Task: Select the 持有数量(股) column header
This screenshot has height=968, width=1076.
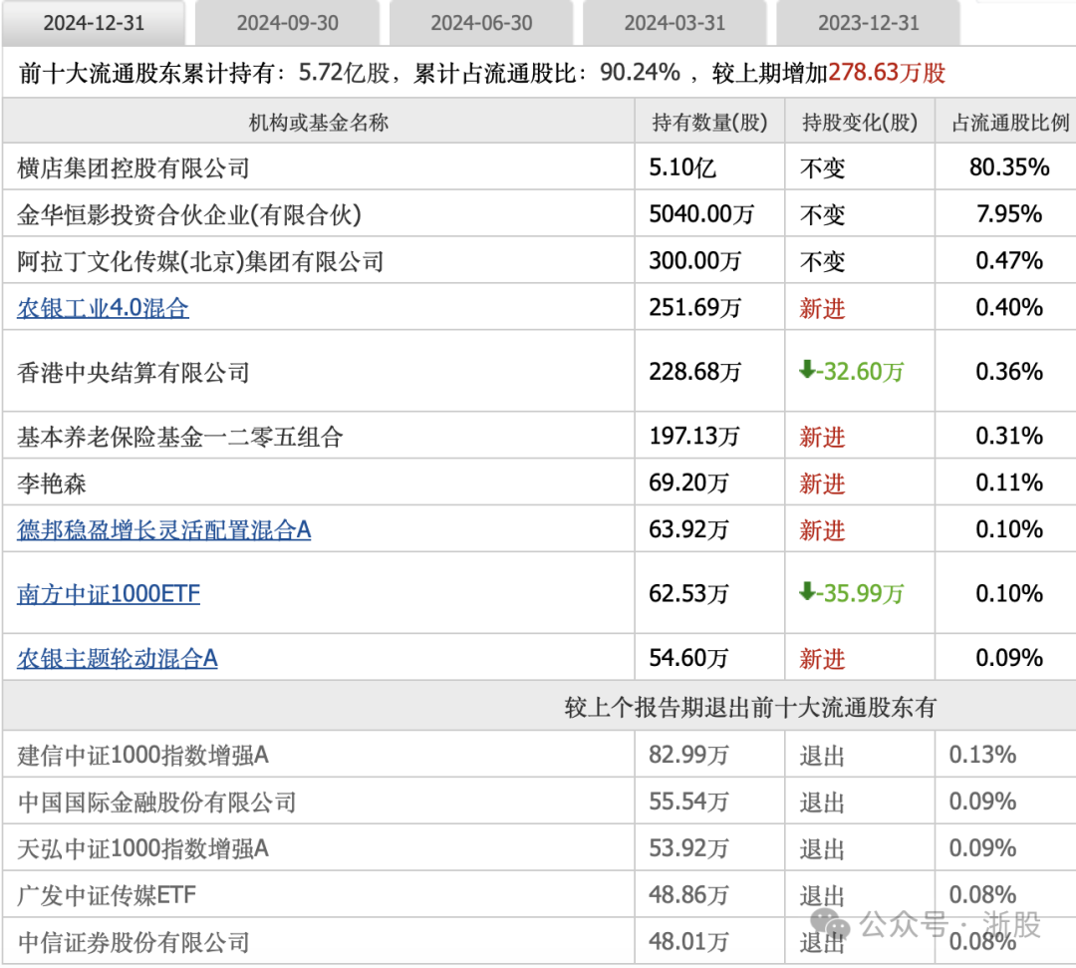Action: point(709,123)
